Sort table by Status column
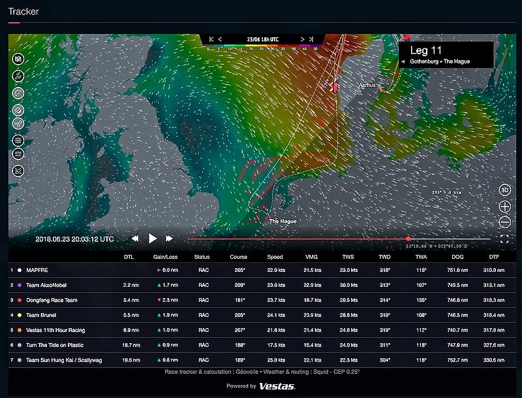This screenshot has height=398, width=522. coord(202,257)
